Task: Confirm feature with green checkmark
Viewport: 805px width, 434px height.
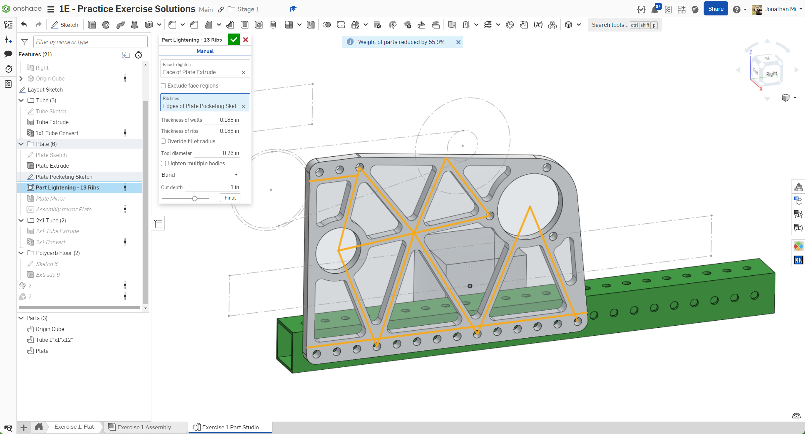Action: pos(234,40)
